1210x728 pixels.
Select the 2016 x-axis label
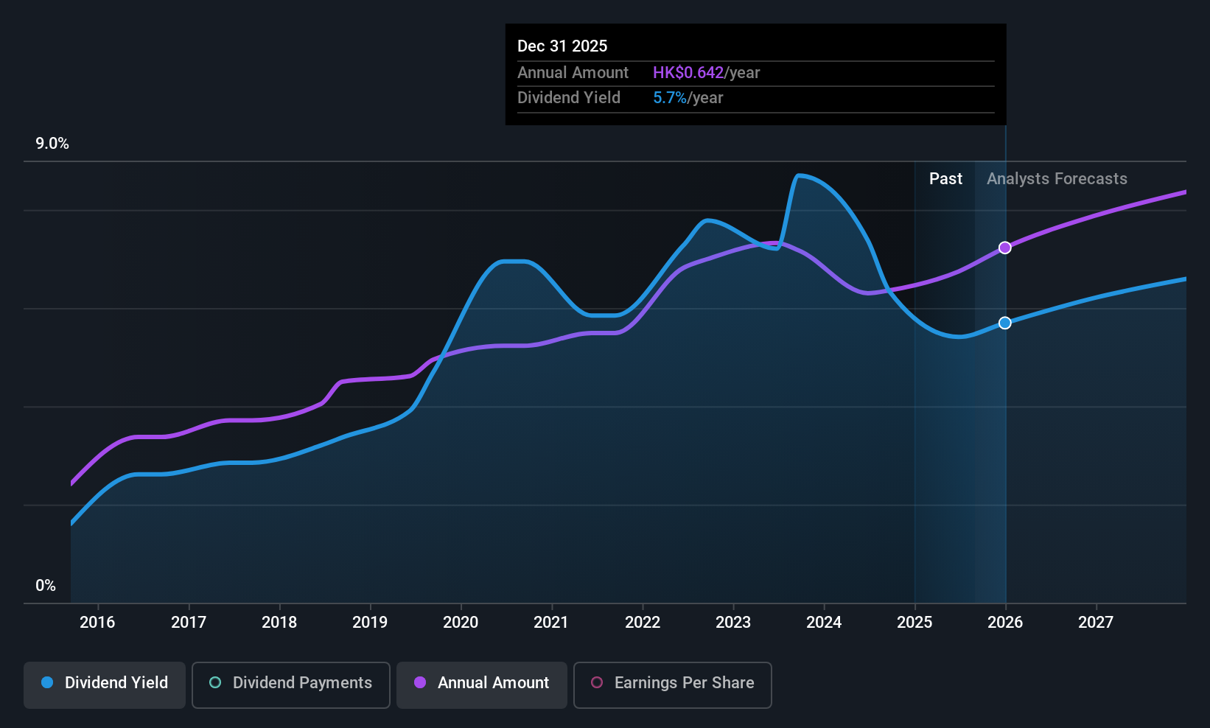(97, 622)
